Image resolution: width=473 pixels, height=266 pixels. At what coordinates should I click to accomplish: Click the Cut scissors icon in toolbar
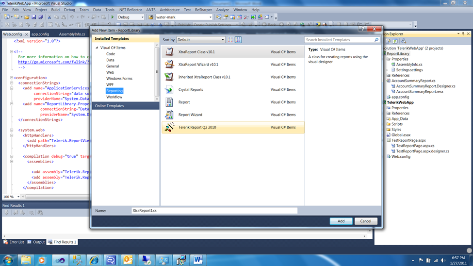click(x=49, y=17)
